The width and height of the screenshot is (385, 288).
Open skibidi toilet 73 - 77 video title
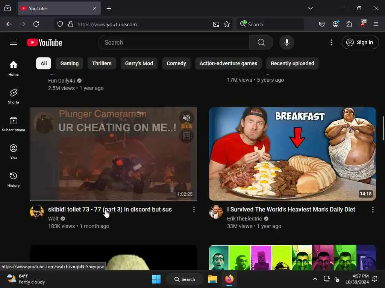click(110, 209)
